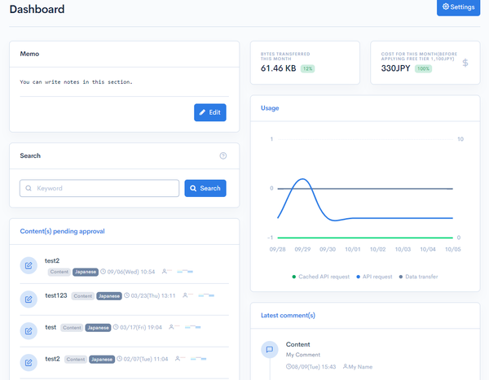Click into the Keyword search field

point(99,188)
